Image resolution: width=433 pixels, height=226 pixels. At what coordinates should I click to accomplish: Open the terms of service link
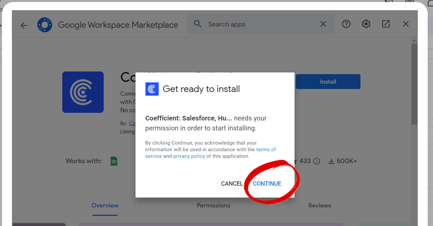[266, 150]
